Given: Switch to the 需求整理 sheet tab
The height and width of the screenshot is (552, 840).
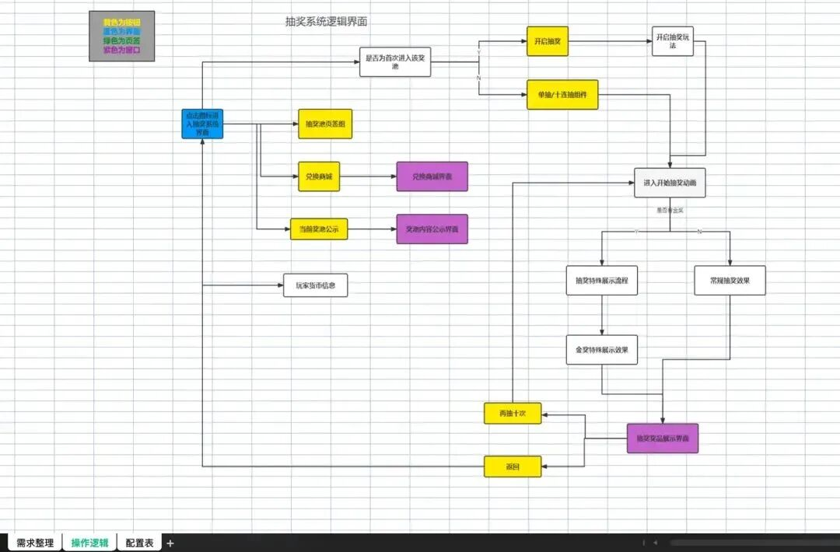Looking at the screenshot, I should [x=35, y=543].
